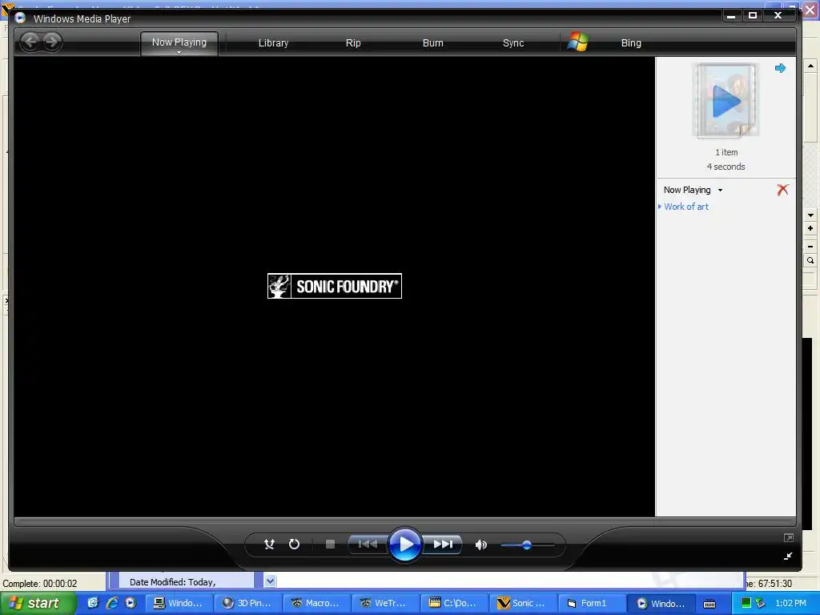The width and height of the screenshot is (820, 615).
Task: Switch to the Burn tab
Action: coord(433,43)
